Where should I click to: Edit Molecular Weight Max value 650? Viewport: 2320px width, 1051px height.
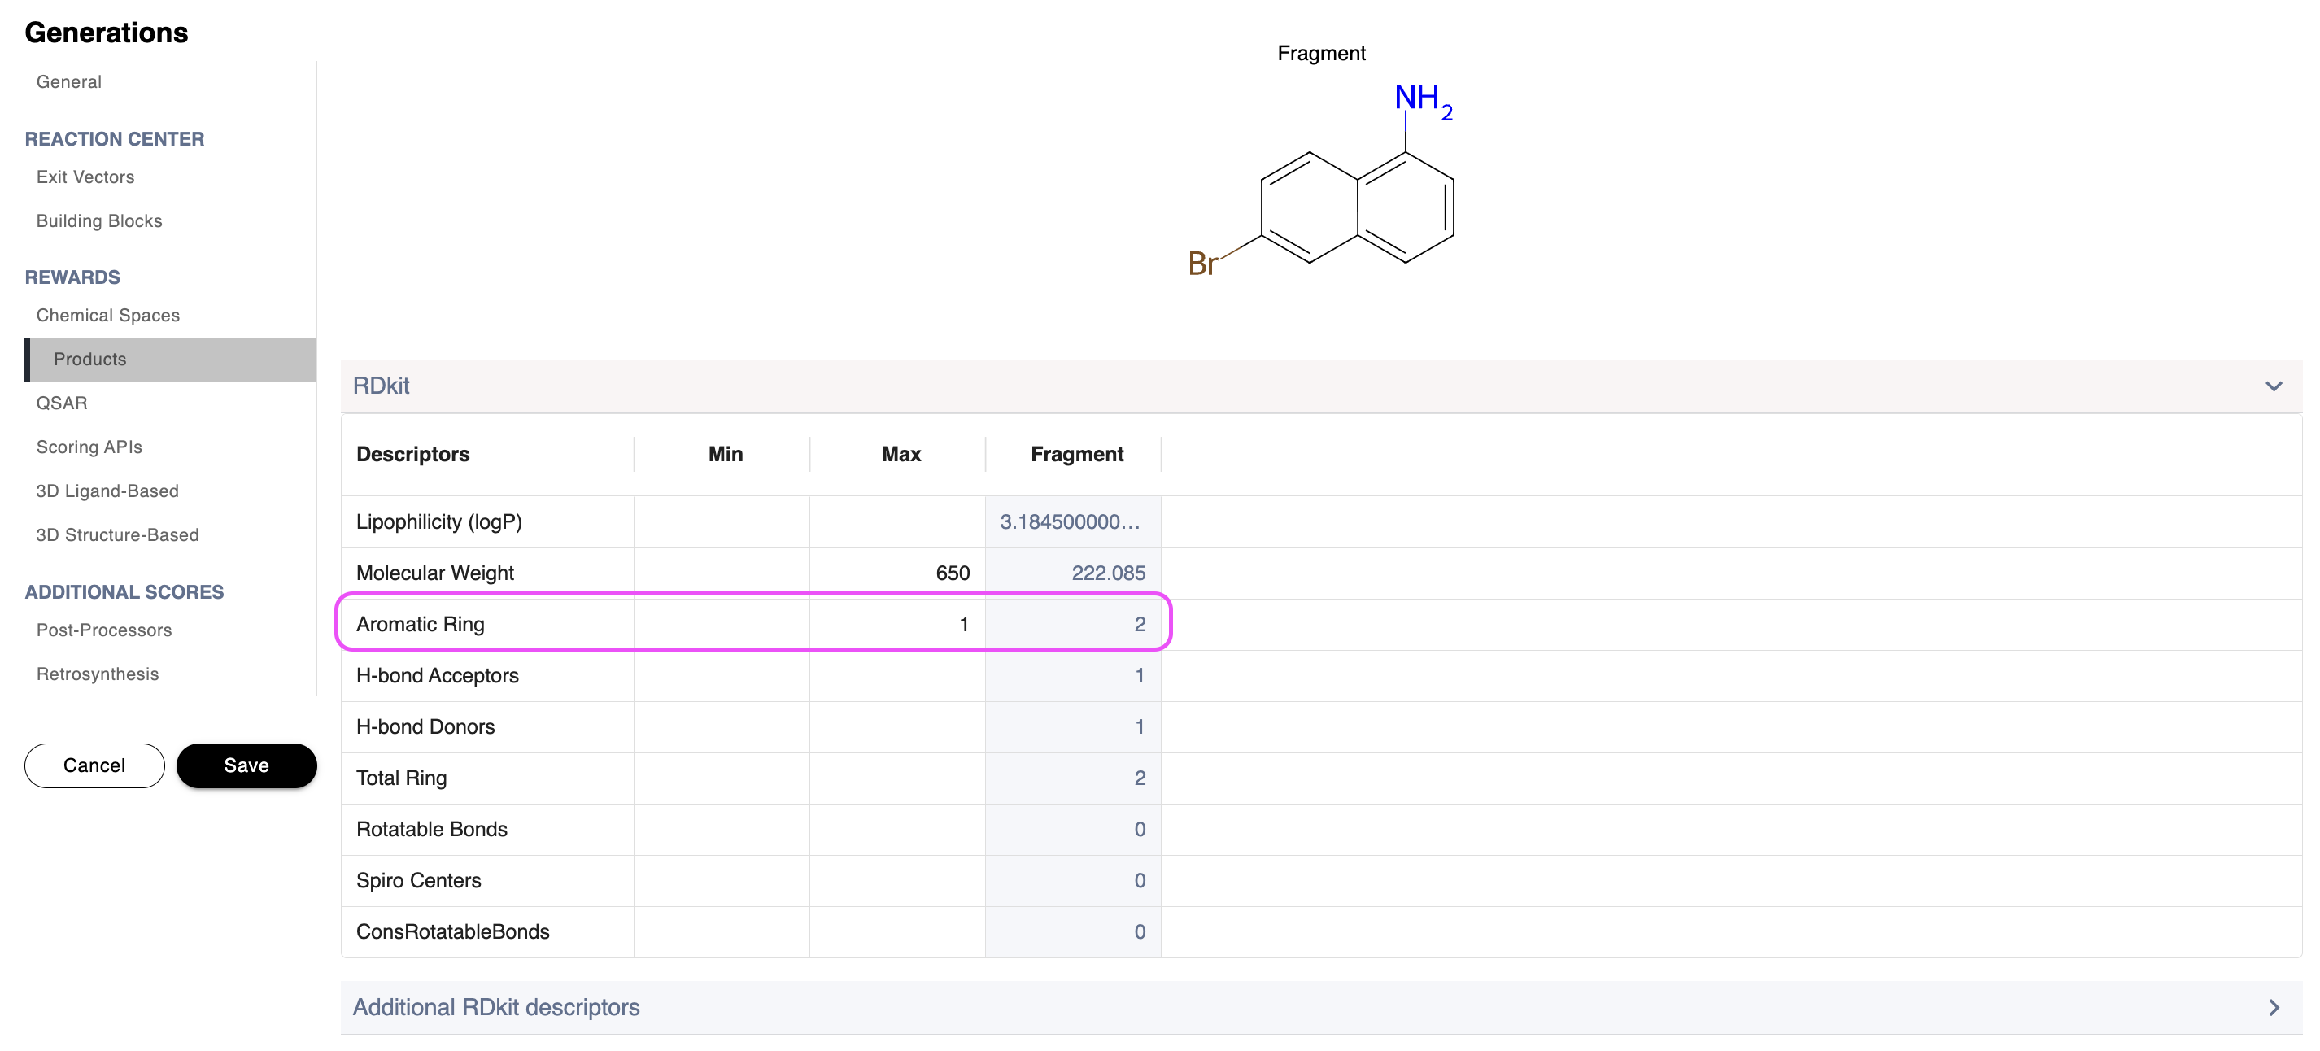click(898, 573)
